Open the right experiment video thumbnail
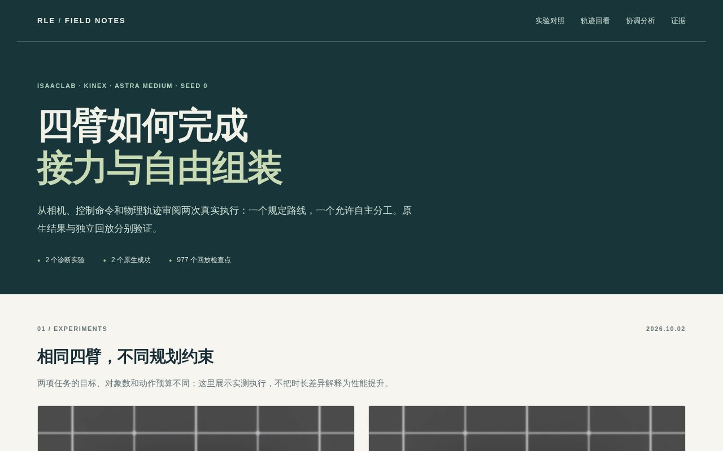The height and width of the screenshot is (451, 723). [527, 428]
